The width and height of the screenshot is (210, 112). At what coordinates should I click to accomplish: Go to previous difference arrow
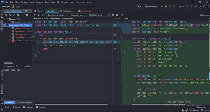click(35, 15)
